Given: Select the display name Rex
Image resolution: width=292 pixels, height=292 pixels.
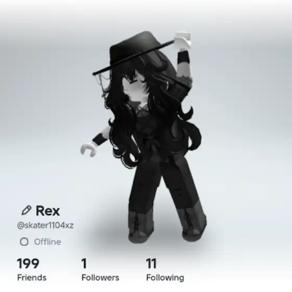Looking at the screenshot, I should click(x=47, y=211).
